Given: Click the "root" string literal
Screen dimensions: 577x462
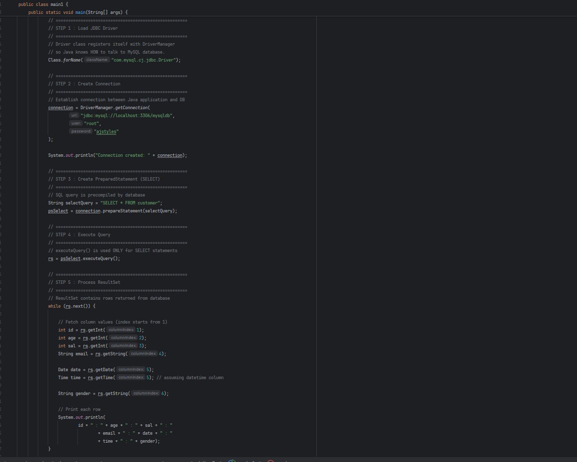Looking at the screenshot, I should click(x=91, y=124).
